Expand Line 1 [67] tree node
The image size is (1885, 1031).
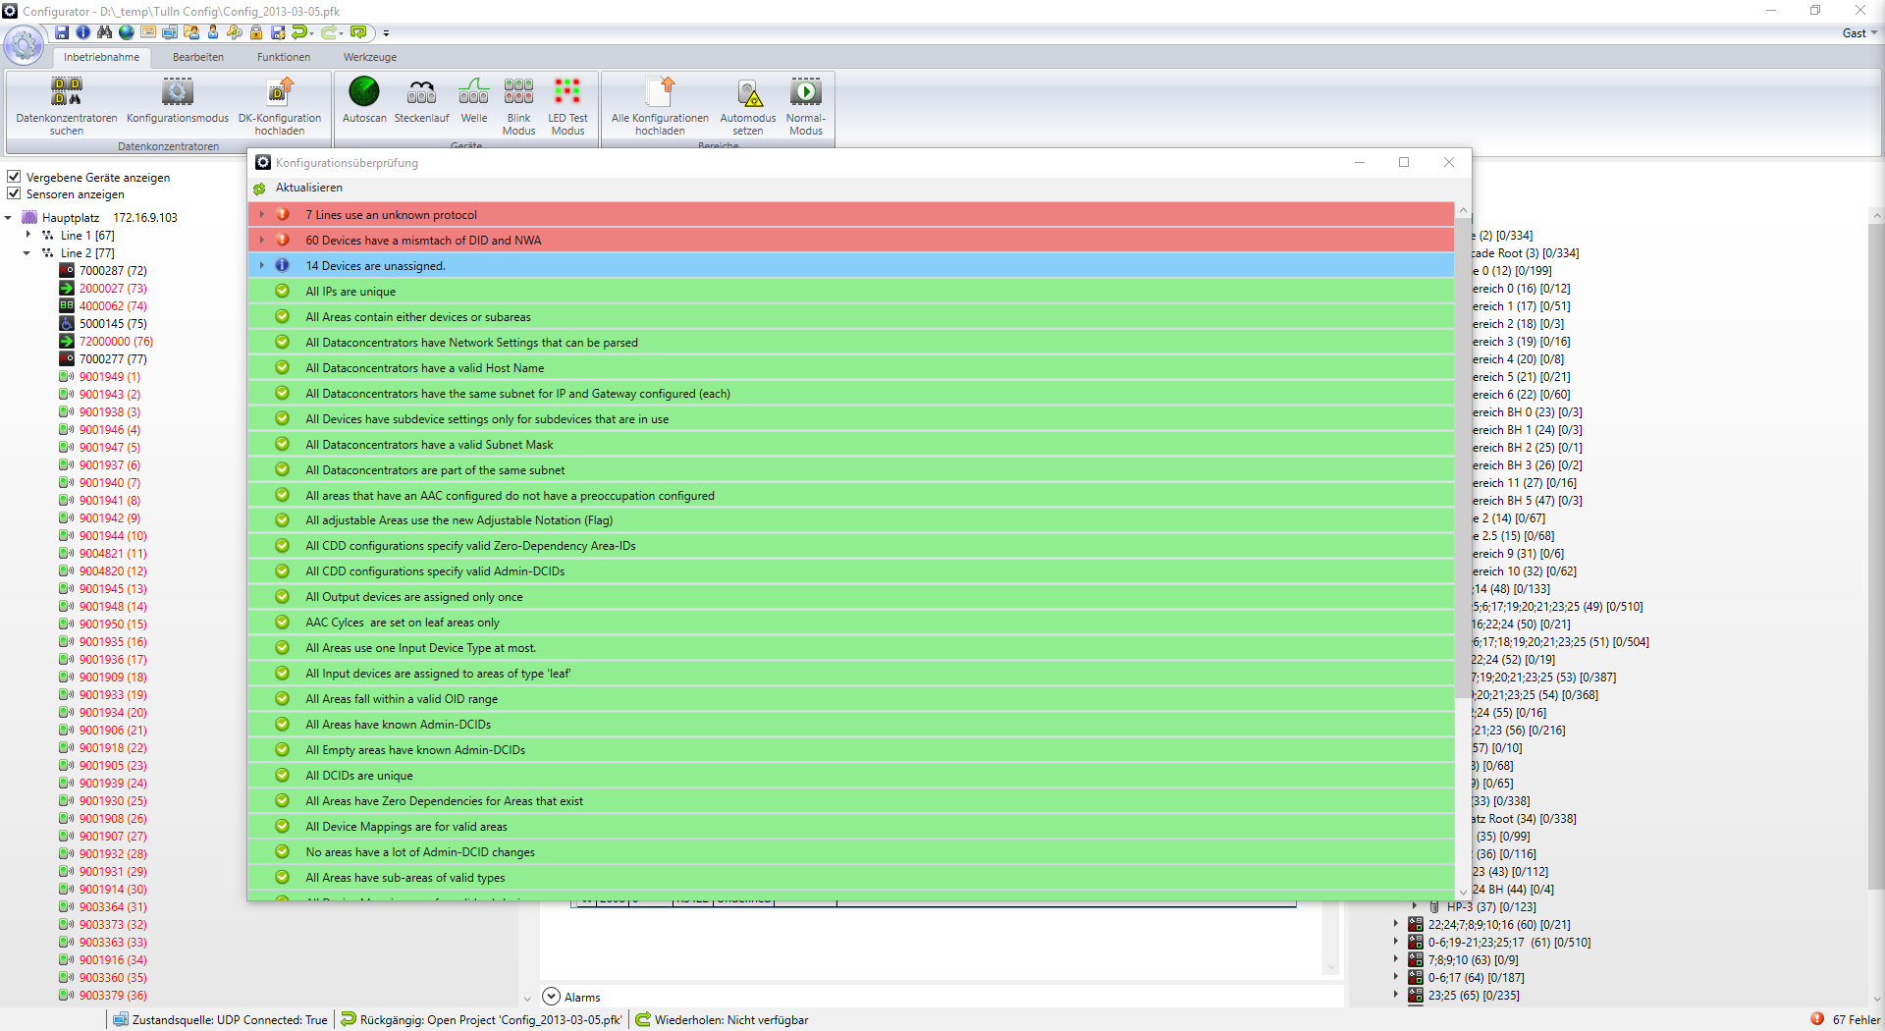tap(27, 236)
